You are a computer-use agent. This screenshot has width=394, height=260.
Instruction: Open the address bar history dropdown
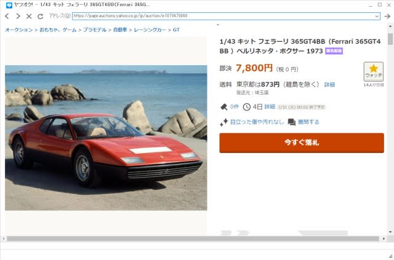tap(377, 17)
